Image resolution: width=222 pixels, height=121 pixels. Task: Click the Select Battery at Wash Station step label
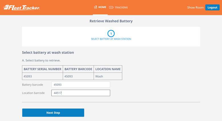pos(111,39)
